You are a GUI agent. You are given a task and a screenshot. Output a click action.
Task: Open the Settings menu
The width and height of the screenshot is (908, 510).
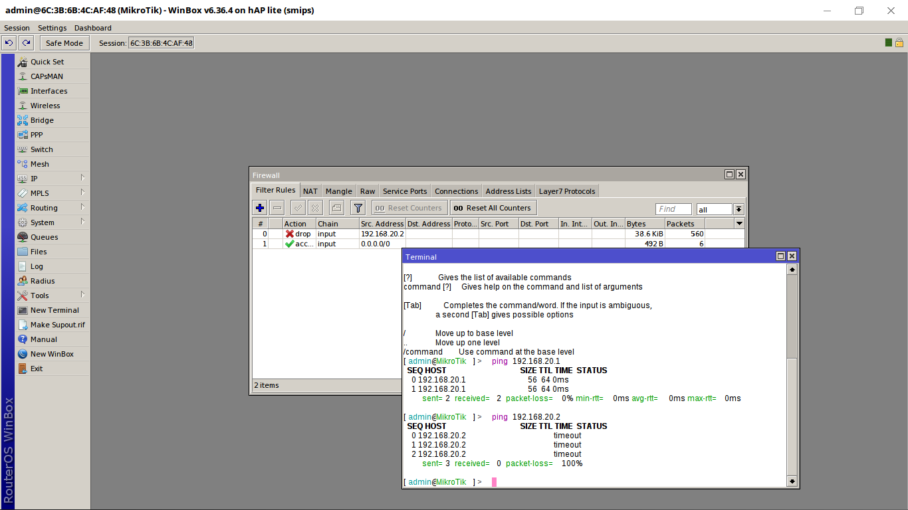[x=52, y=28]
